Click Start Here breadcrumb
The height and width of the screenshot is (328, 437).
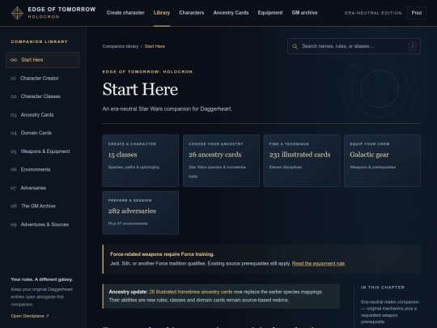(155, 46)
